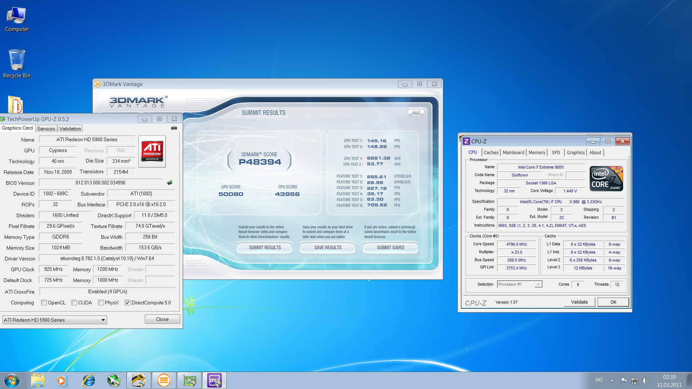This screenshot has height=389, width=692.
Task: Click the Intel Core i7 logo
Action: click(606, 179)
